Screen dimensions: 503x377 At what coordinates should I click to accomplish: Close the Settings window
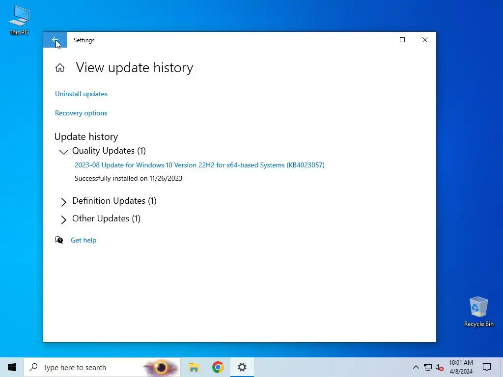pos(425,40)
